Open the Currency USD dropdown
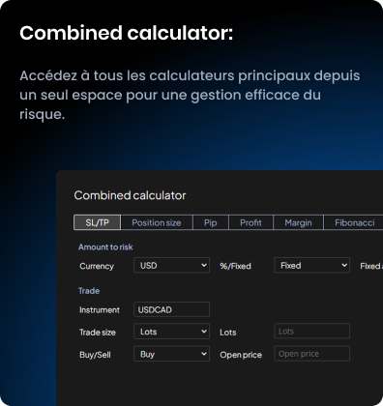Viewport: 383px width, 406px height. (171, 265)
